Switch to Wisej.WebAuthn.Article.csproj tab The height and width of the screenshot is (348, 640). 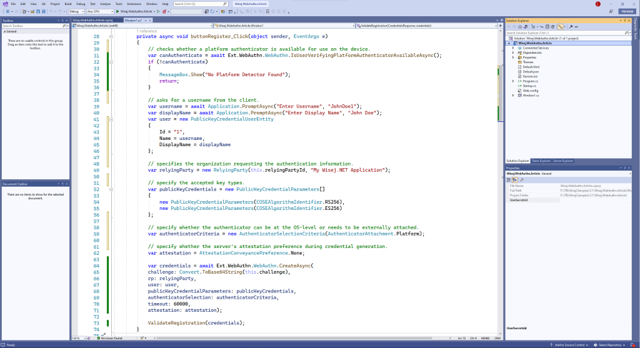(92, 21)
